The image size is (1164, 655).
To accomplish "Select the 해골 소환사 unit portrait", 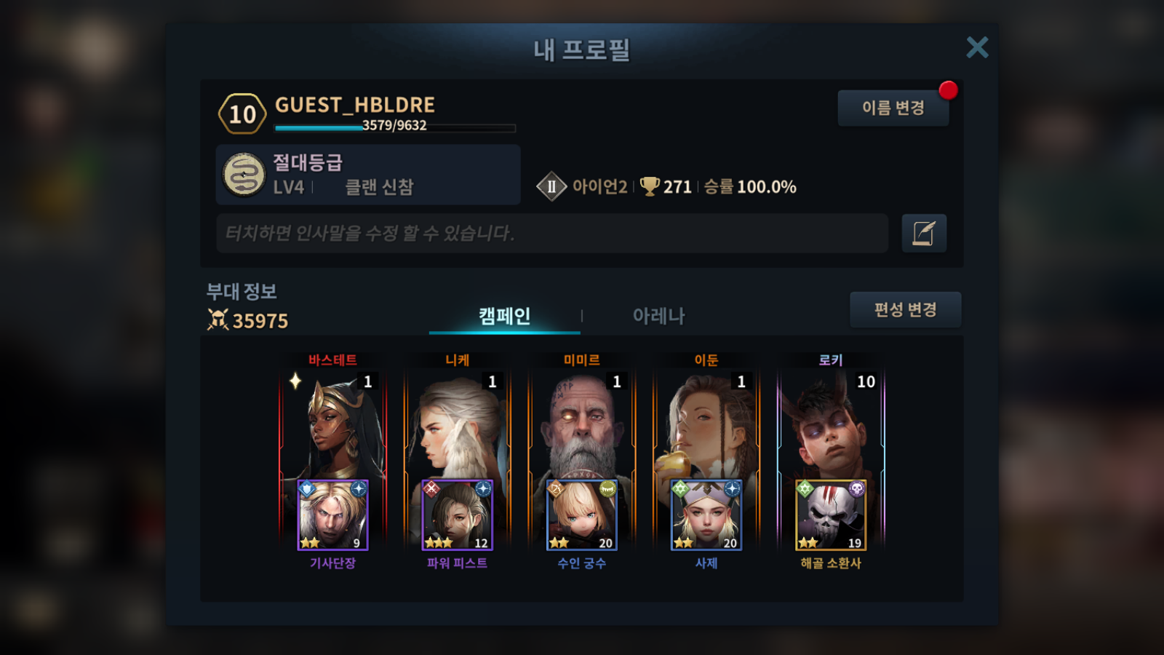I will pos(831,515).
